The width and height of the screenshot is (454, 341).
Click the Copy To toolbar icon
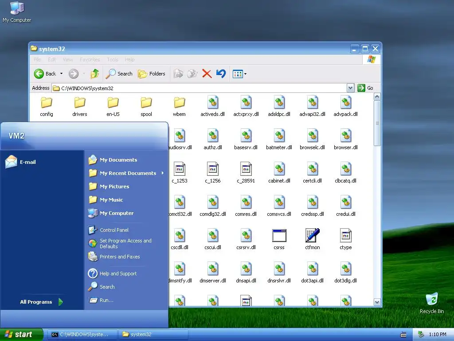(192, 74)
